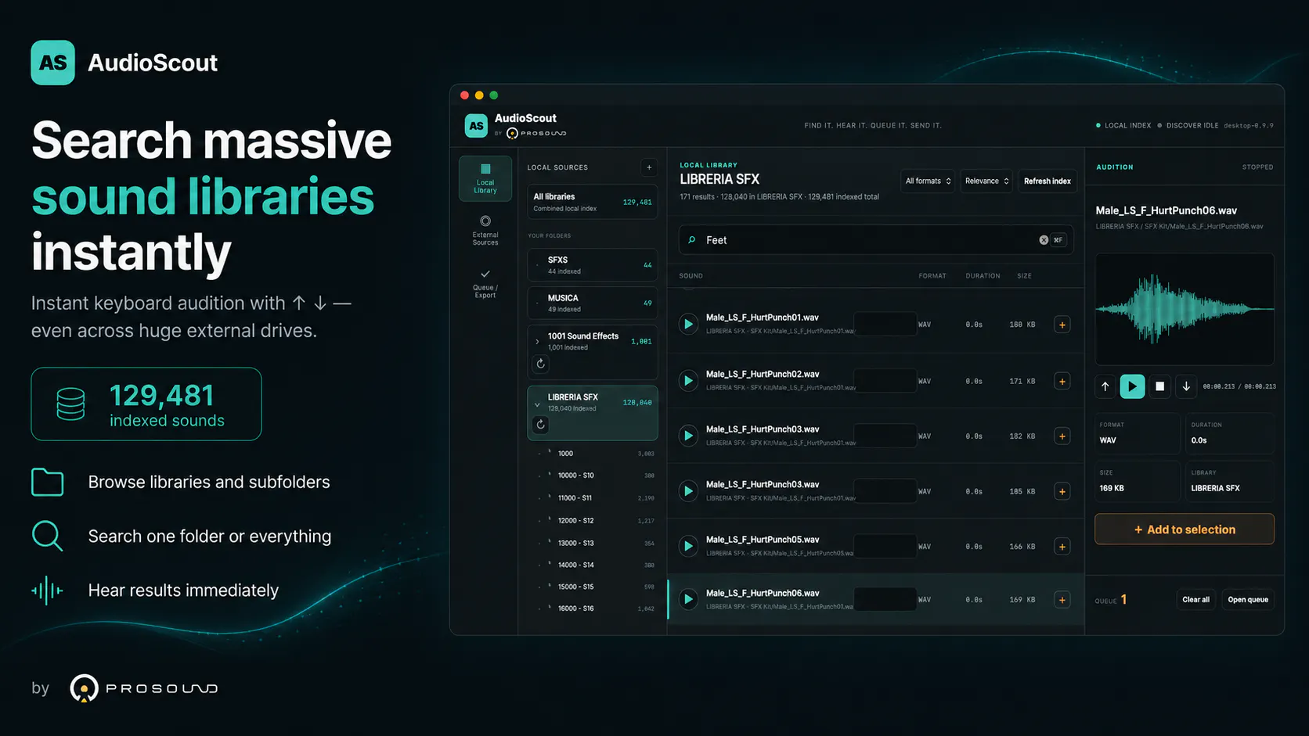Open the External Sources sidebar tab
Screen dimensions: 1309x736
[x=485, y=232]
